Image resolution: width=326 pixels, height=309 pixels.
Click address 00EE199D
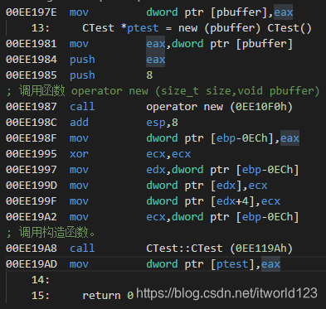(32, 186)
